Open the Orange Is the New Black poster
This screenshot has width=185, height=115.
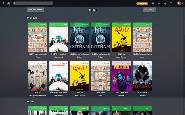point(38,76)
